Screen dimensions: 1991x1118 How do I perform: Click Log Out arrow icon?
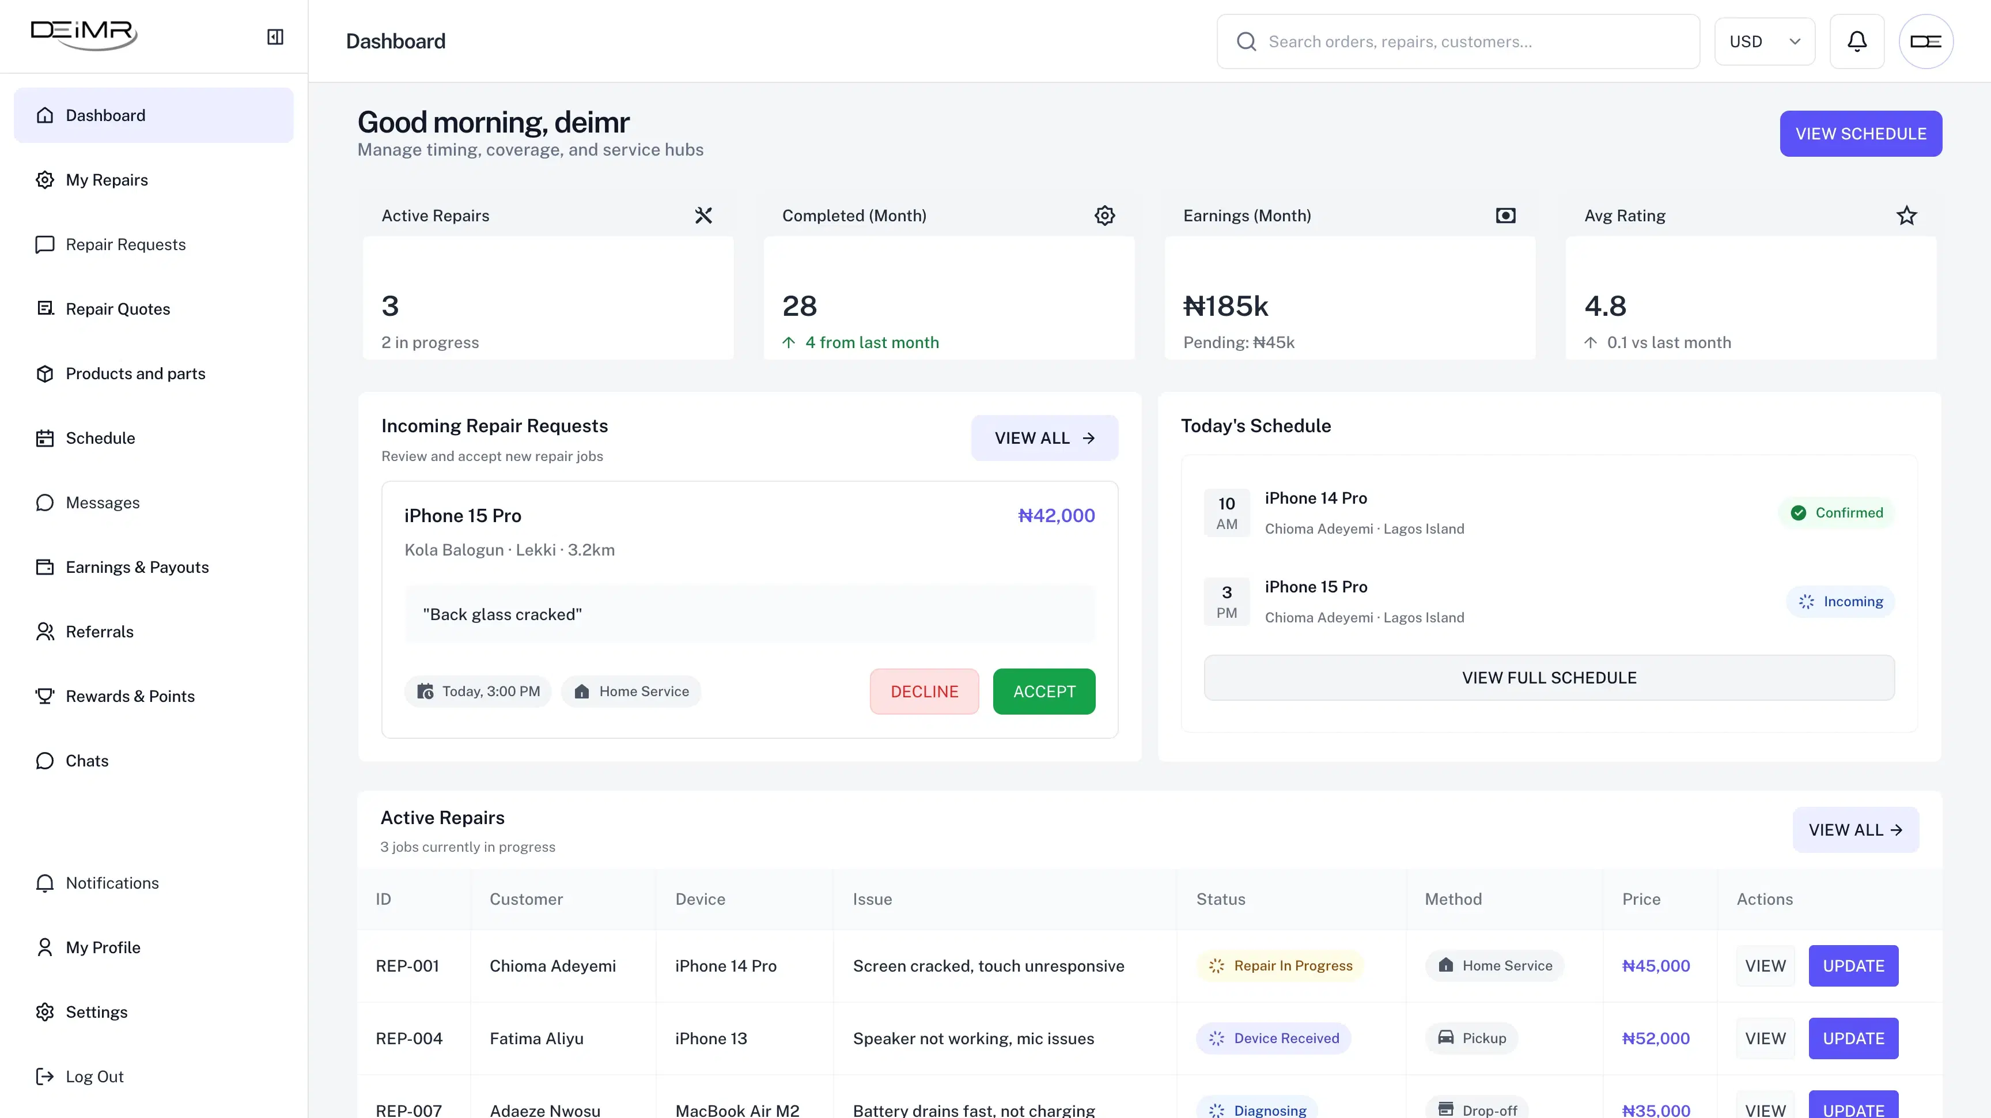tap(45, 1077)
